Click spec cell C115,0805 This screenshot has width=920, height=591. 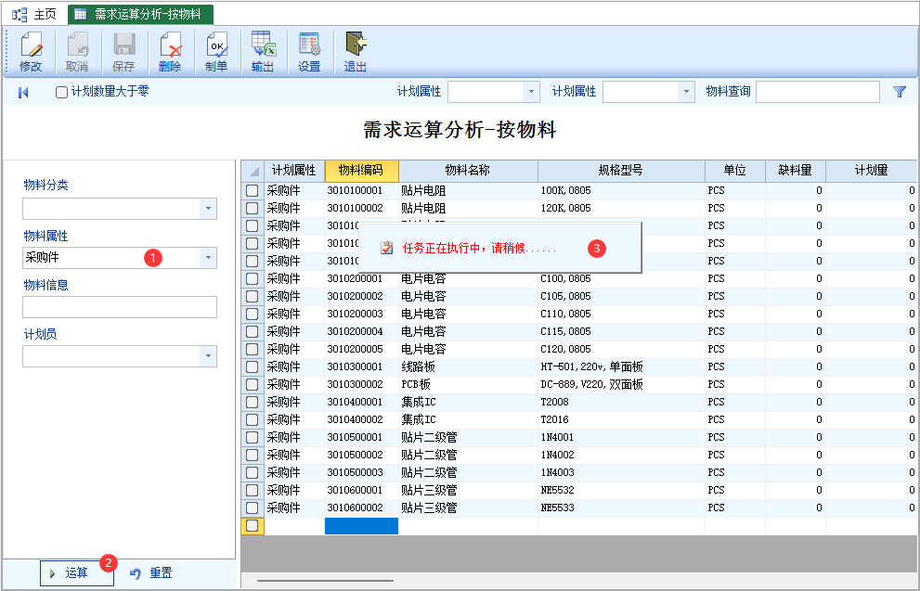(x=621, y=331)
